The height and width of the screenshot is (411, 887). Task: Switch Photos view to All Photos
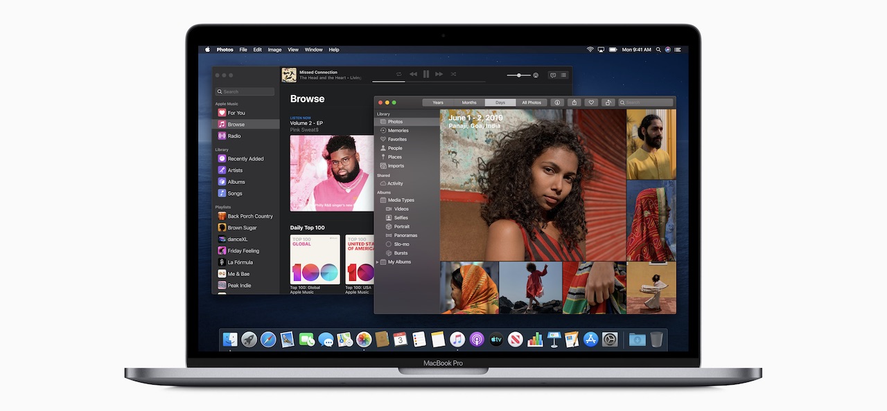coord(532,102)
